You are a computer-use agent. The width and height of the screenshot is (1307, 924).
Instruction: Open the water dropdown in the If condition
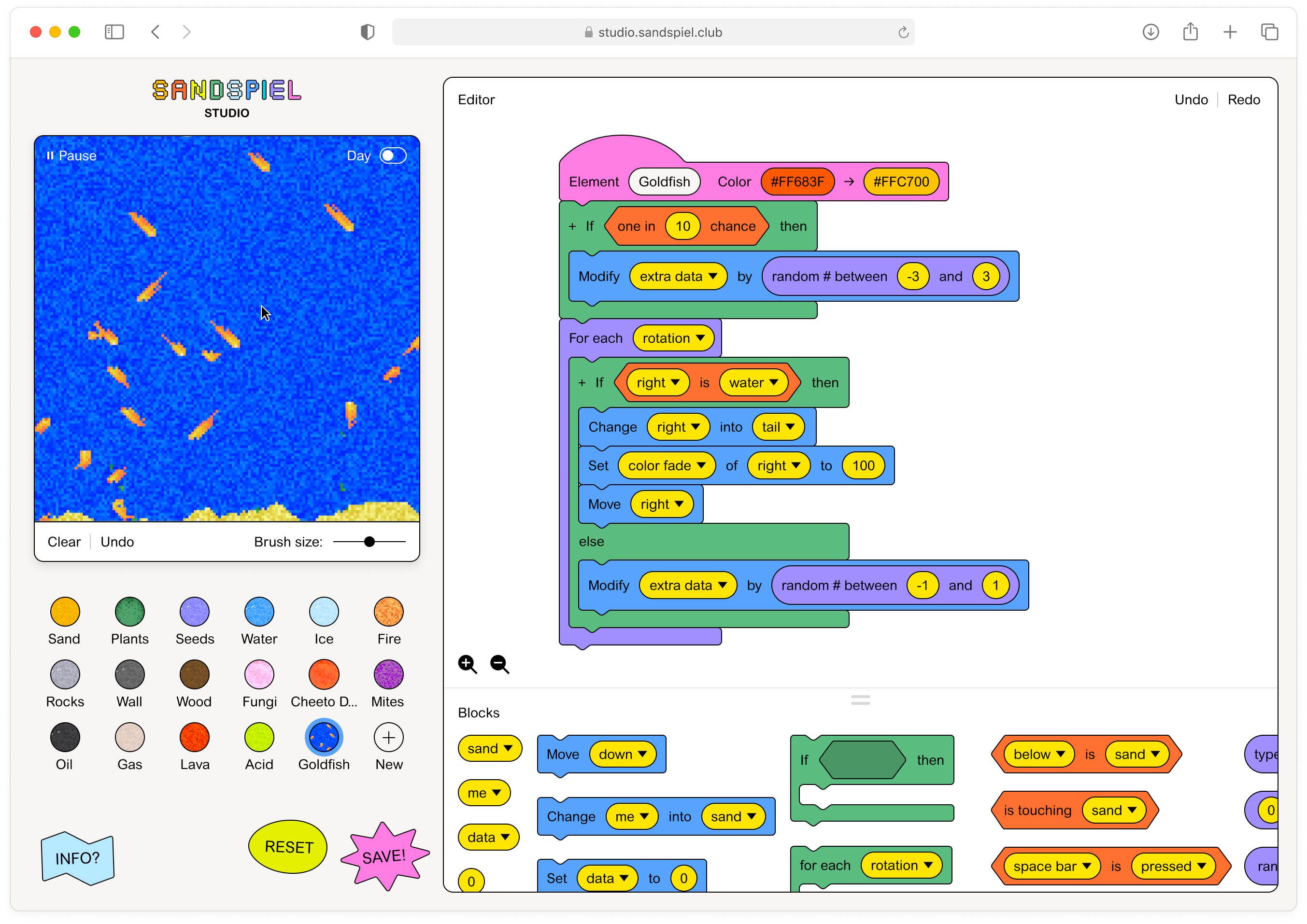tap(753, 383)
